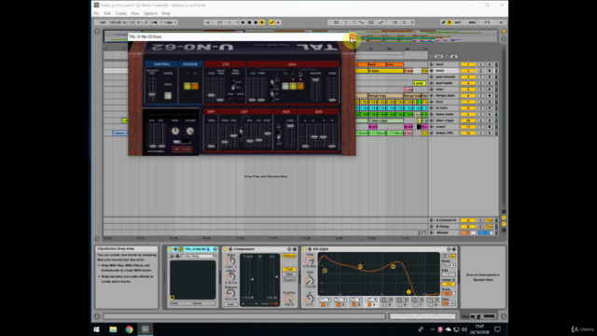The height and width of the screenshot is (336, 597).
Task: Unfold the bass track
Action: point(431,71)
